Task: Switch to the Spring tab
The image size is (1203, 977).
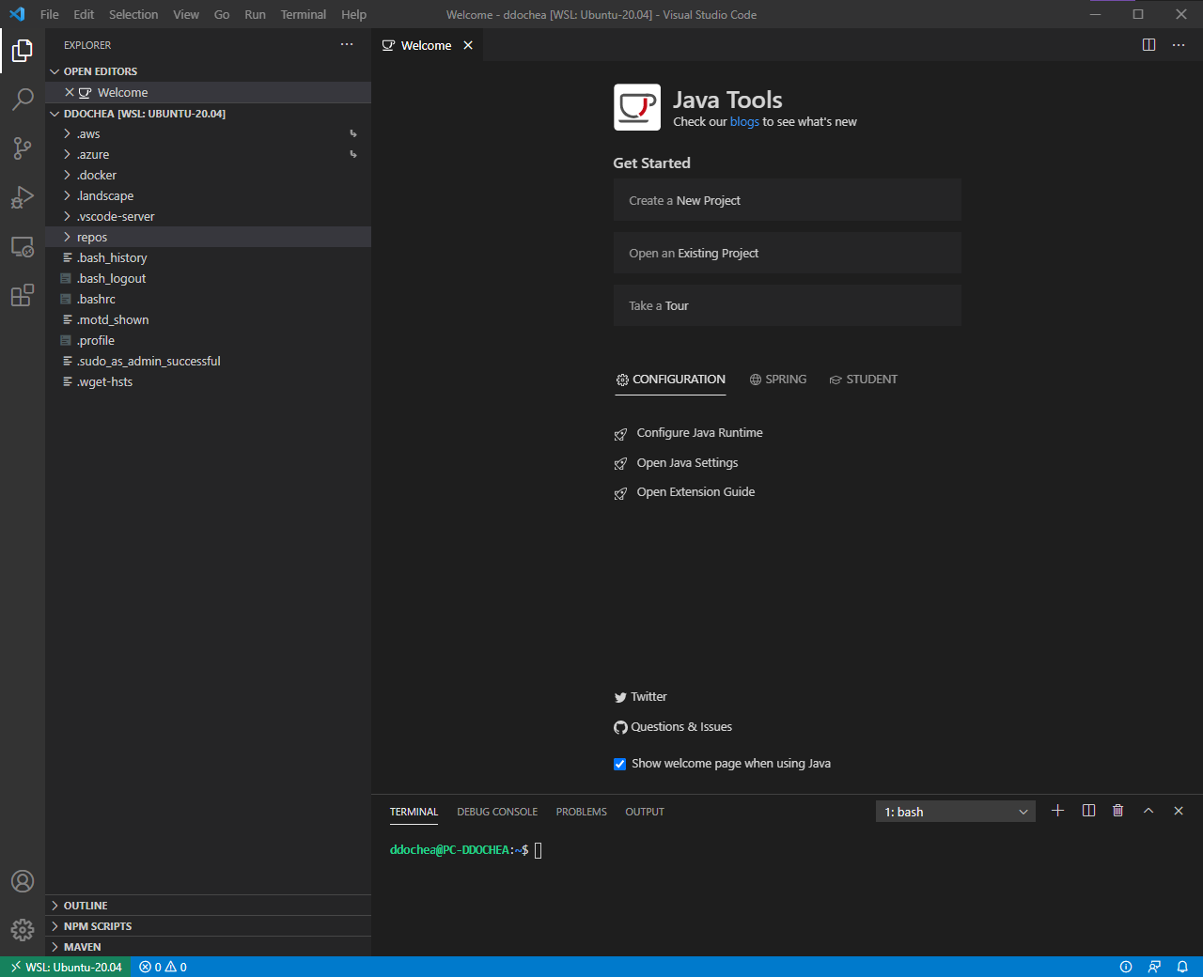Action: click(x=778, y=380)
